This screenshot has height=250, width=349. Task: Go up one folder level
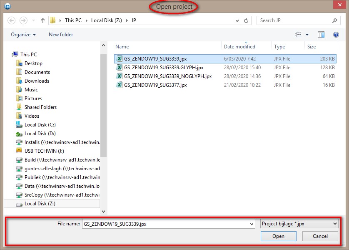[x=43, y=20]
